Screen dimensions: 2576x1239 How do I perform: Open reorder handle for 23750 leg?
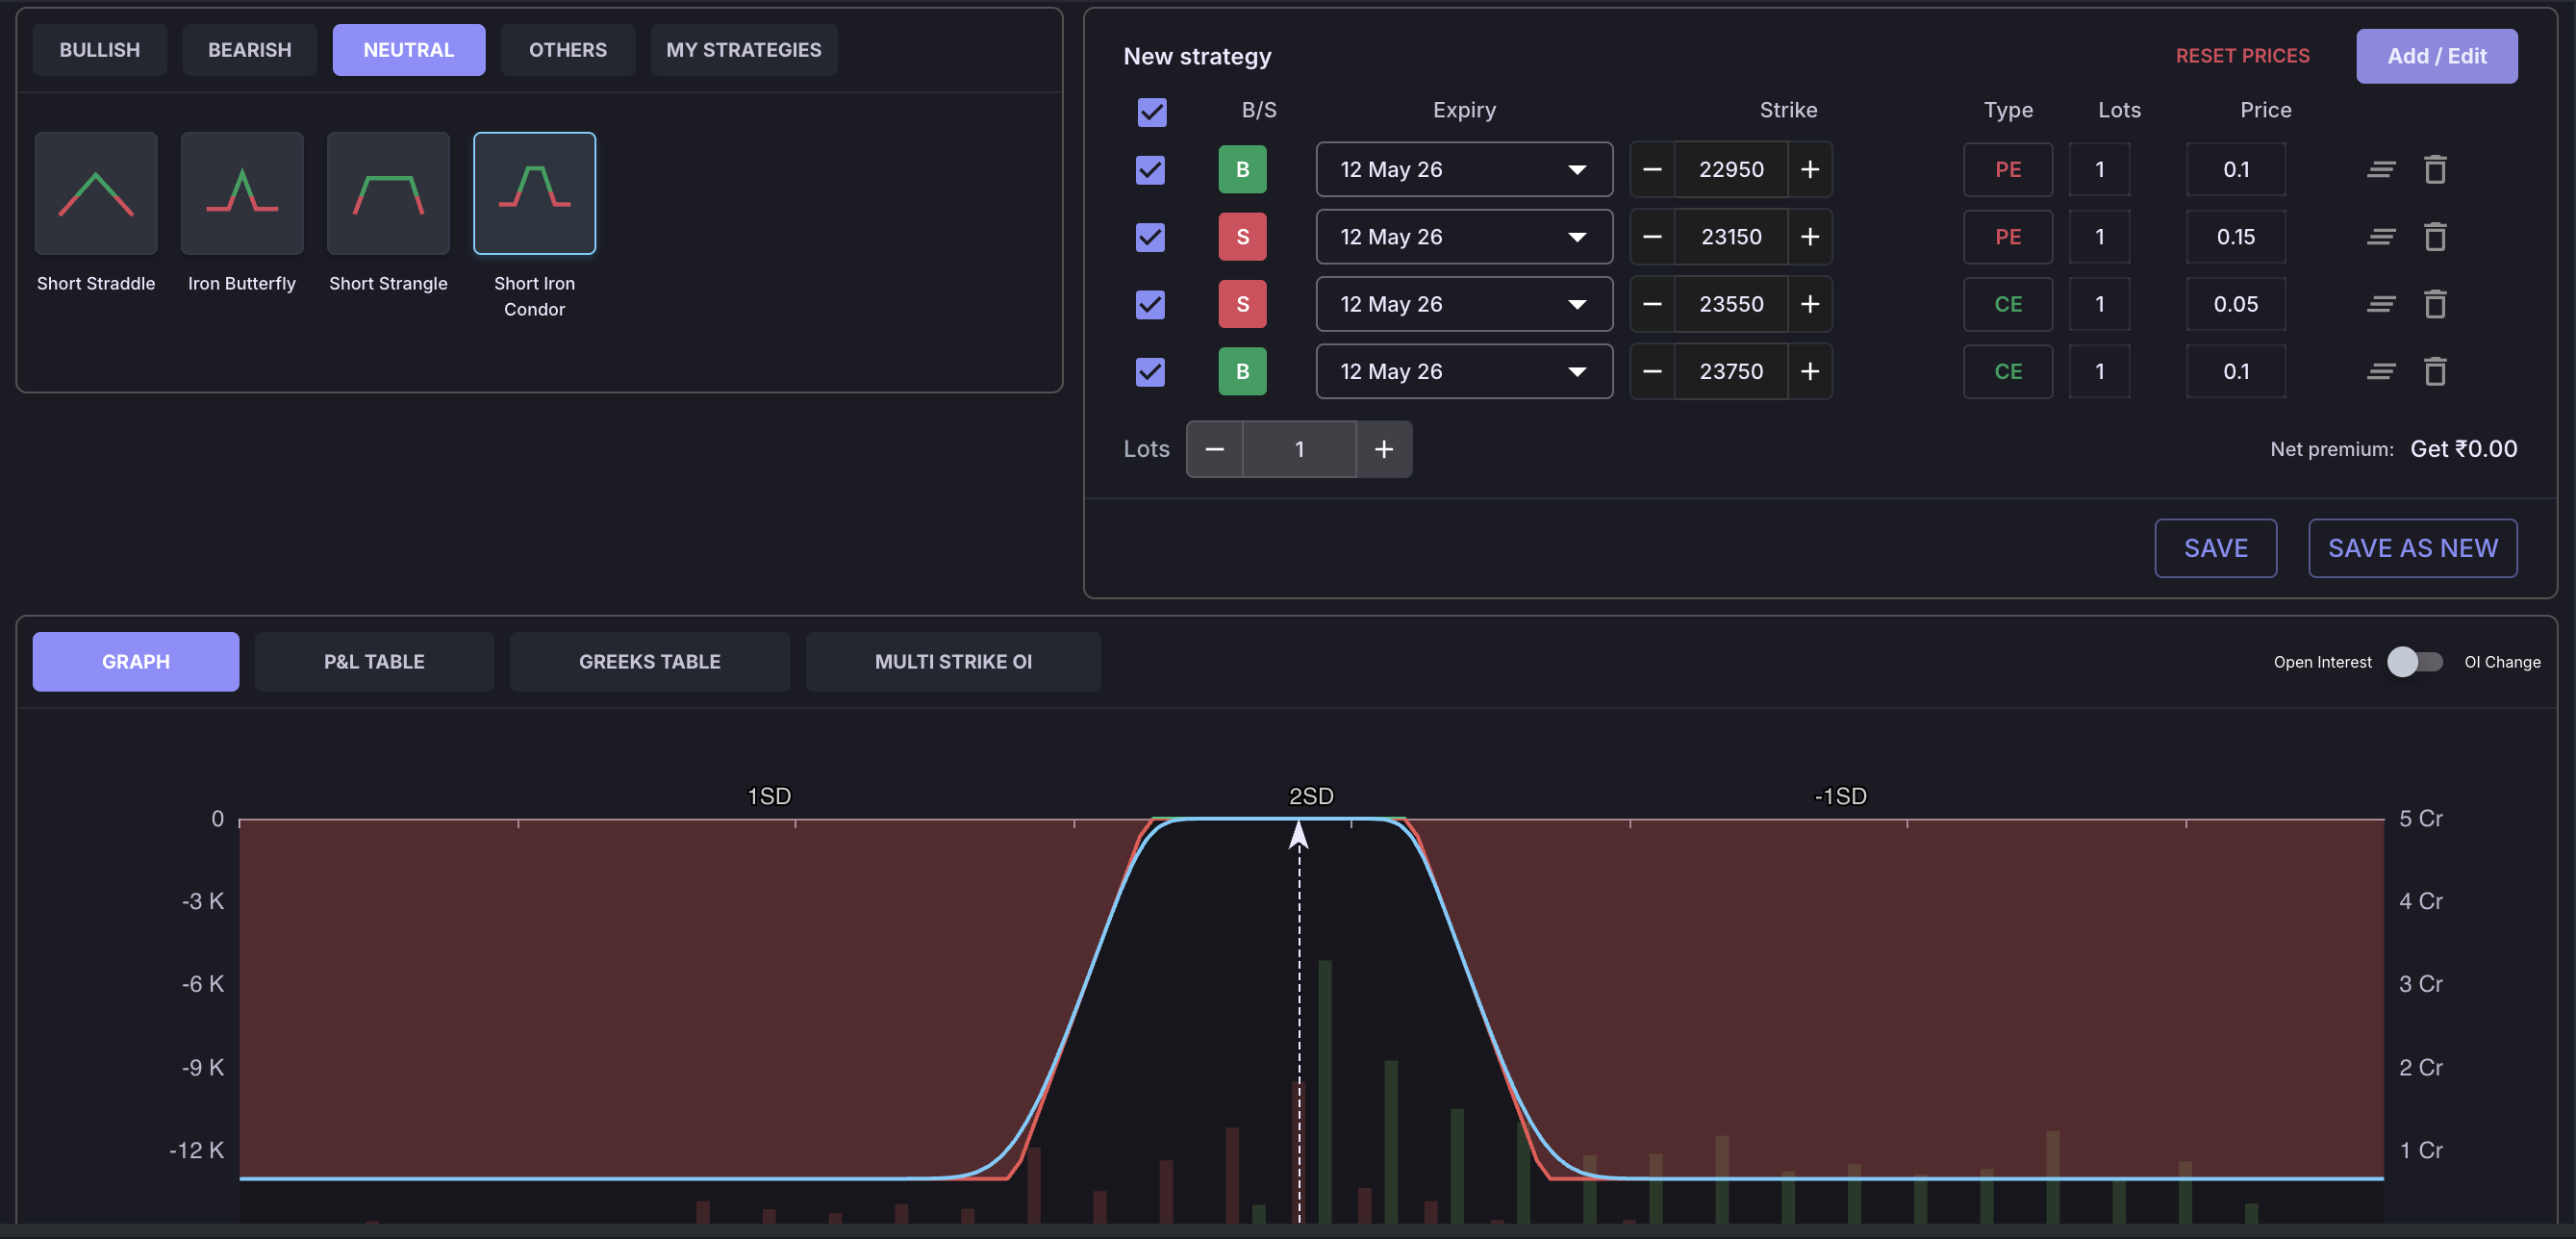click(x=2381, y=372)
